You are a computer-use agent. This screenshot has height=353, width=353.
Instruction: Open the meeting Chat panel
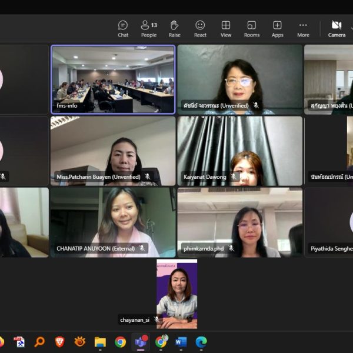click(x=123, y=28)
